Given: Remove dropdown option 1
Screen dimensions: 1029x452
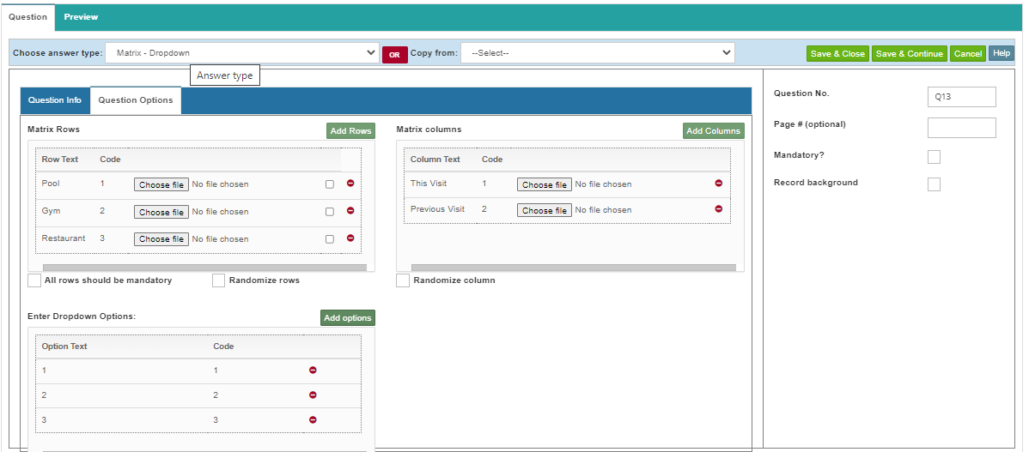Looking at the screenshot, I should [313, 371].
